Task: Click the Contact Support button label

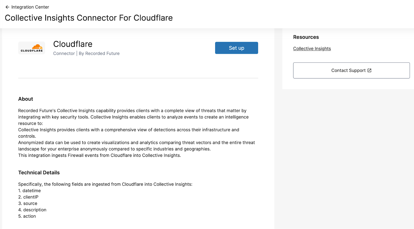Action: [348, 70]
